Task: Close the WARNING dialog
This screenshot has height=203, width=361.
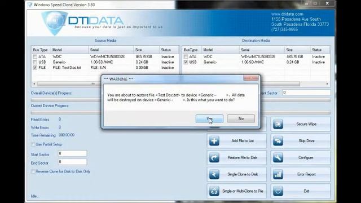Action: (x=250, y=79)
